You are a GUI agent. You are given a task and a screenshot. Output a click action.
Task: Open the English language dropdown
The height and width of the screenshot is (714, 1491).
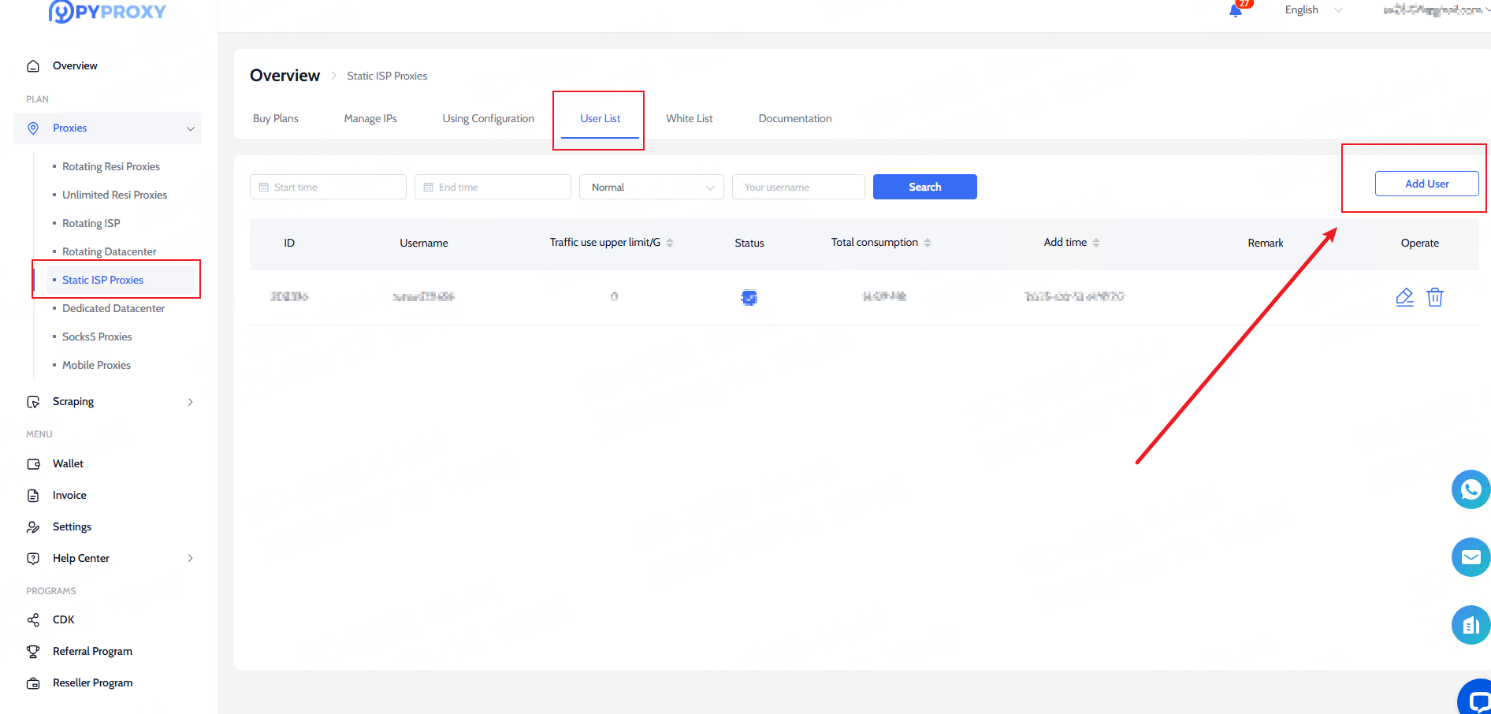tap(1313, 10)
